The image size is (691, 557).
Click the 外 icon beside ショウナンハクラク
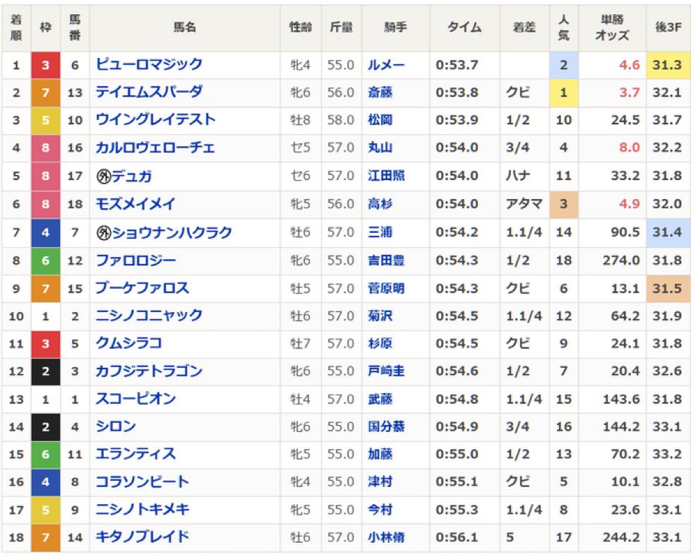[x=103, y=232]
